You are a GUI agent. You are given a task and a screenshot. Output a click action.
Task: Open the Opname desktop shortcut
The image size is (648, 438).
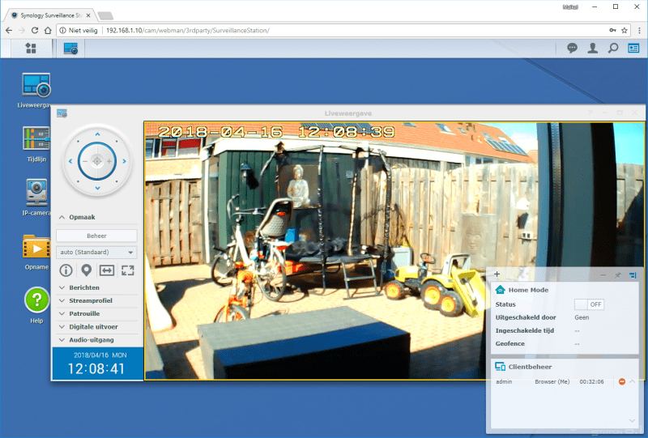(x=36, y=252)
